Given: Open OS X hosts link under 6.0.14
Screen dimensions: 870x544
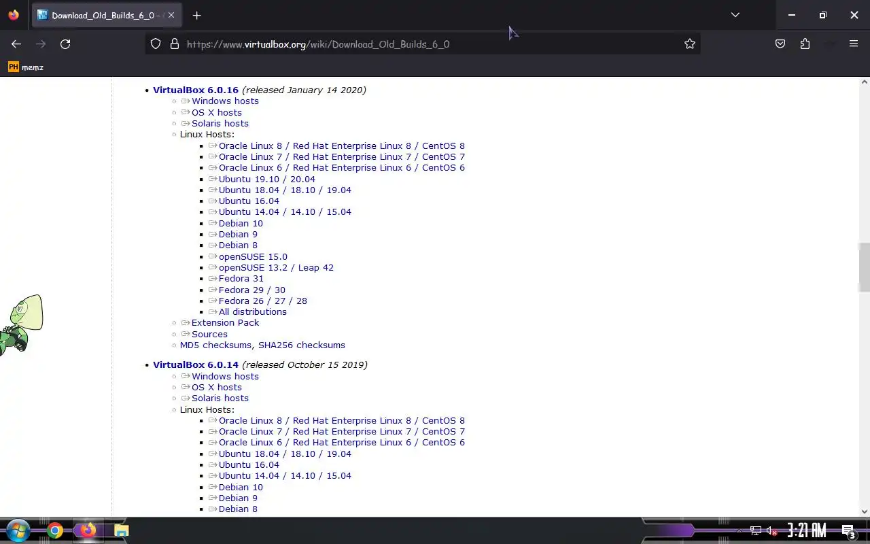Looking at the screenshot, I should point(216,387).
